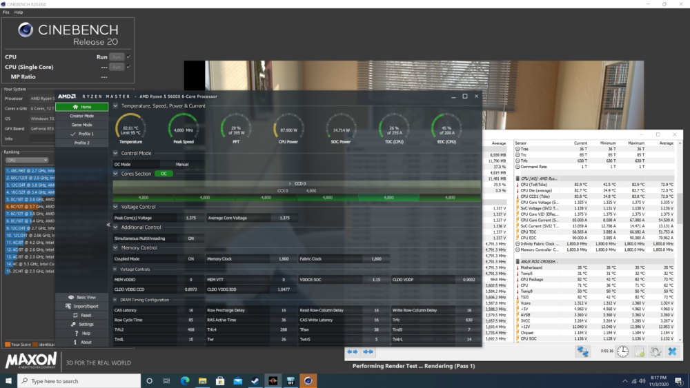Screen dimensions: 690x388
Task: Open File menu in Cinebench
Action: (x=6, y=12)
